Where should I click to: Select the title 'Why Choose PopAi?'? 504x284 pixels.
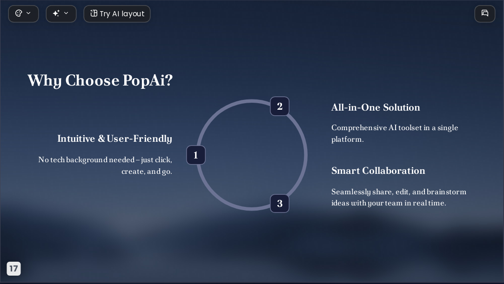click(x=100, y=80)
